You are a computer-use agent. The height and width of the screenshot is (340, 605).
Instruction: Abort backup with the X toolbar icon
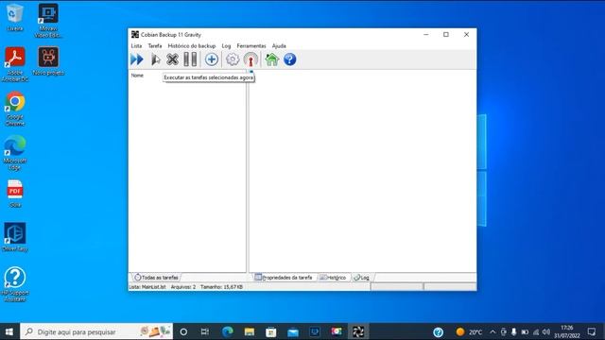172,59
